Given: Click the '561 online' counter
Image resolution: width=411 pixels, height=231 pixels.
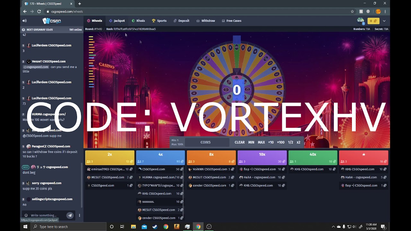Looking at the screenshot, I should click(75, 30).
